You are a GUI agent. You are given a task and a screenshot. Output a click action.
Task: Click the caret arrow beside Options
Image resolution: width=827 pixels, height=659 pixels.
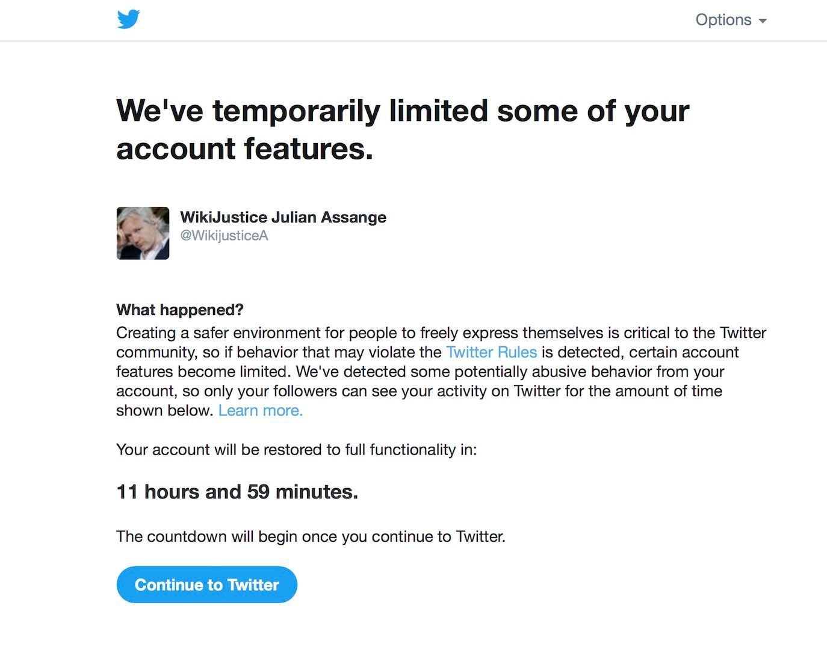click(x=763, y=21)
